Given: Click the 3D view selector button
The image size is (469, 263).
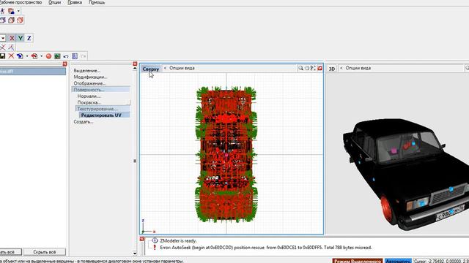Looking at the screenshot, I should click(332, 69).
